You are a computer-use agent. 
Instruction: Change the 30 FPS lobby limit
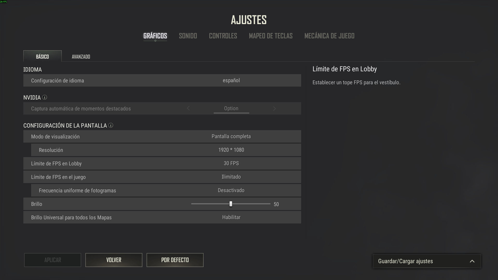coord(231,163)
